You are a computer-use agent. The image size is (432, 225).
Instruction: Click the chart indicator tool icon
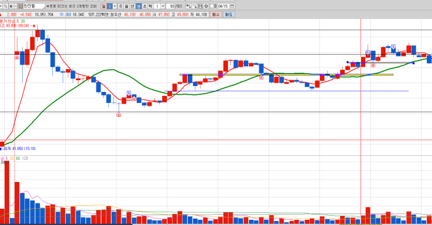[x=188, y=6]
